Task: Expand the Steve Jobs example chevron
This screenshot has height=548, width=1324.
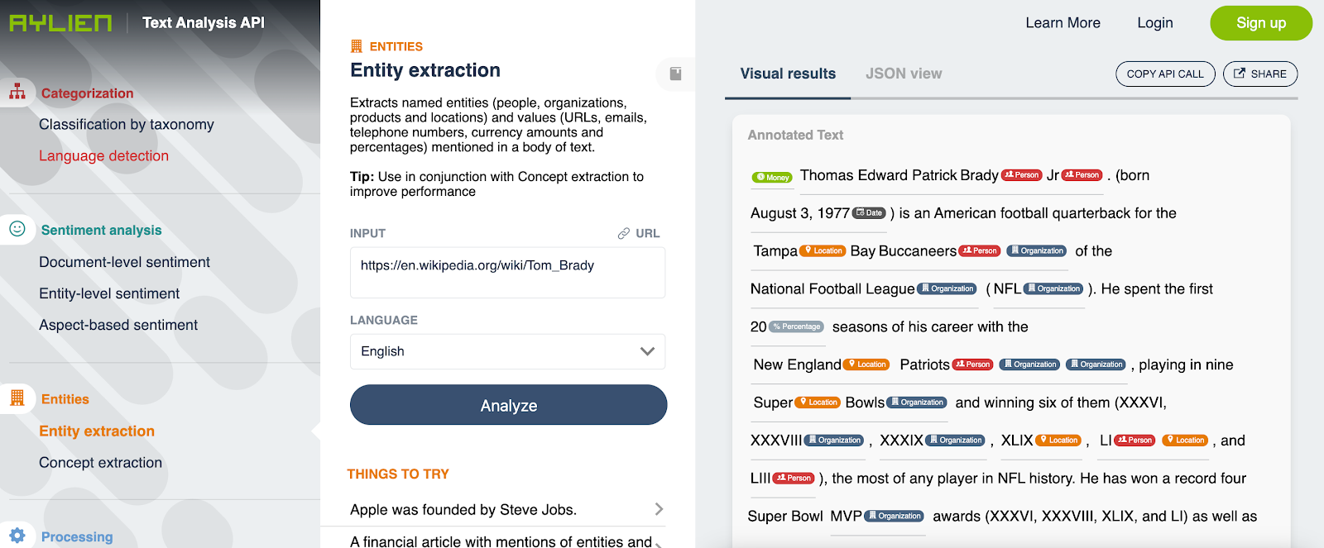Action: pyautogui.click(x=659, y=509)
